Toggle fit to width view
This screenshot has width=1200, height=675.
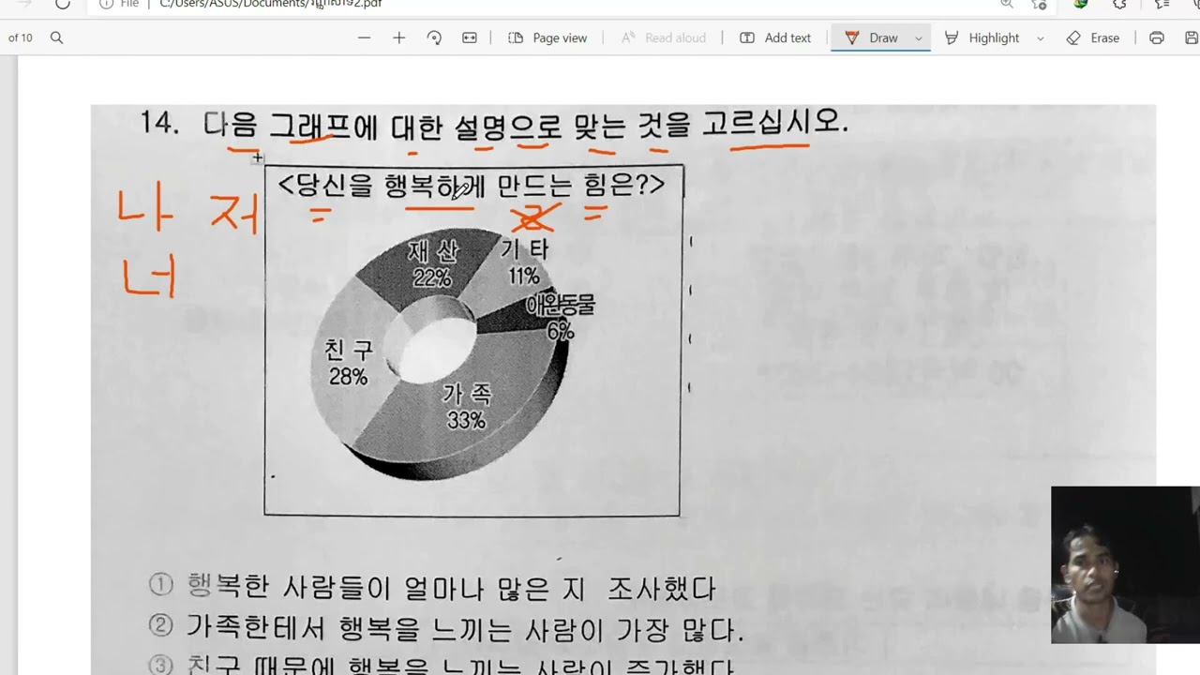click(x=470, y=37)
